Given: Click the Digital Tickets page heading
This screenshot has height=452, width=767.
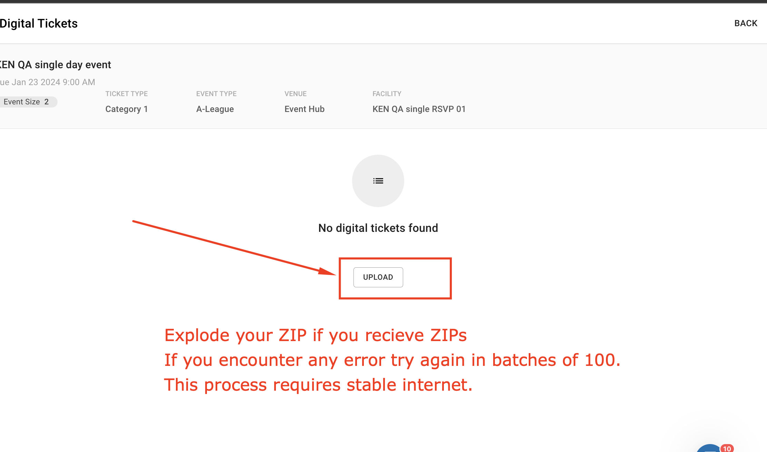Looking at the screenshot, I should tap(39, 23).
